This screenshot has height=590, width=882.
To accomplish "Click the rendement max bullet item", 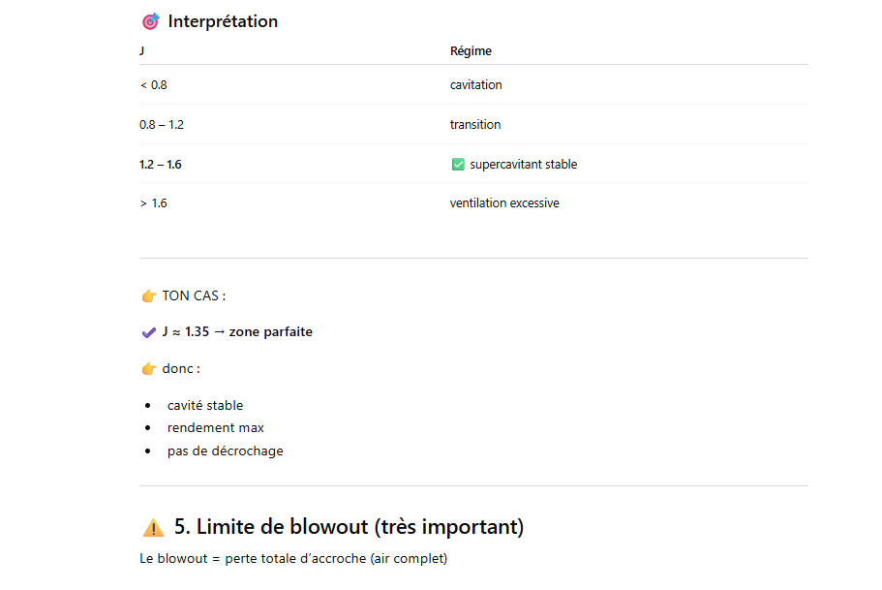I will [x=215, y=428].
